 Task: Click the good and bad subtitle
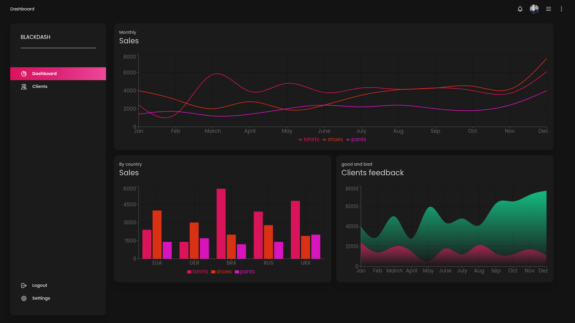pos(357,164)
